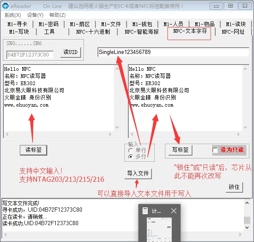
Task: Click the calculator preview thumbnail
Action: (159, 230)
